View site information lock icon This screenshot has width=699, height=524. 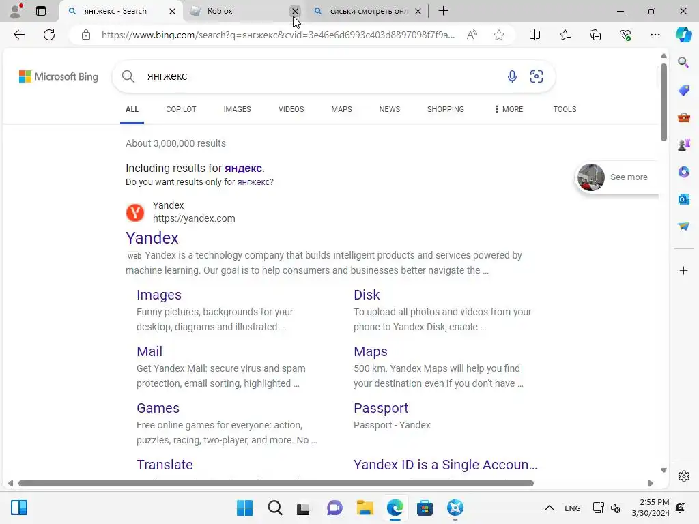pyautogui.click(x=86, y=35)
